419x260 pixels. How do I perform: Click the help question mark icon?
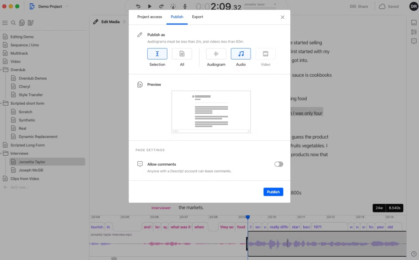[x=414, y=254]
